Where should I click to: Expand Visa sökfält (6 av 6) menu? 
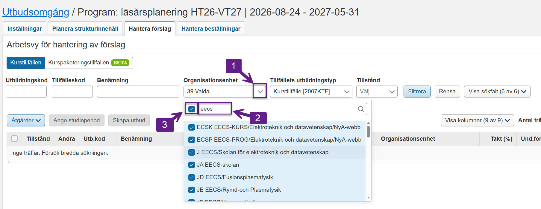(497, 92)
